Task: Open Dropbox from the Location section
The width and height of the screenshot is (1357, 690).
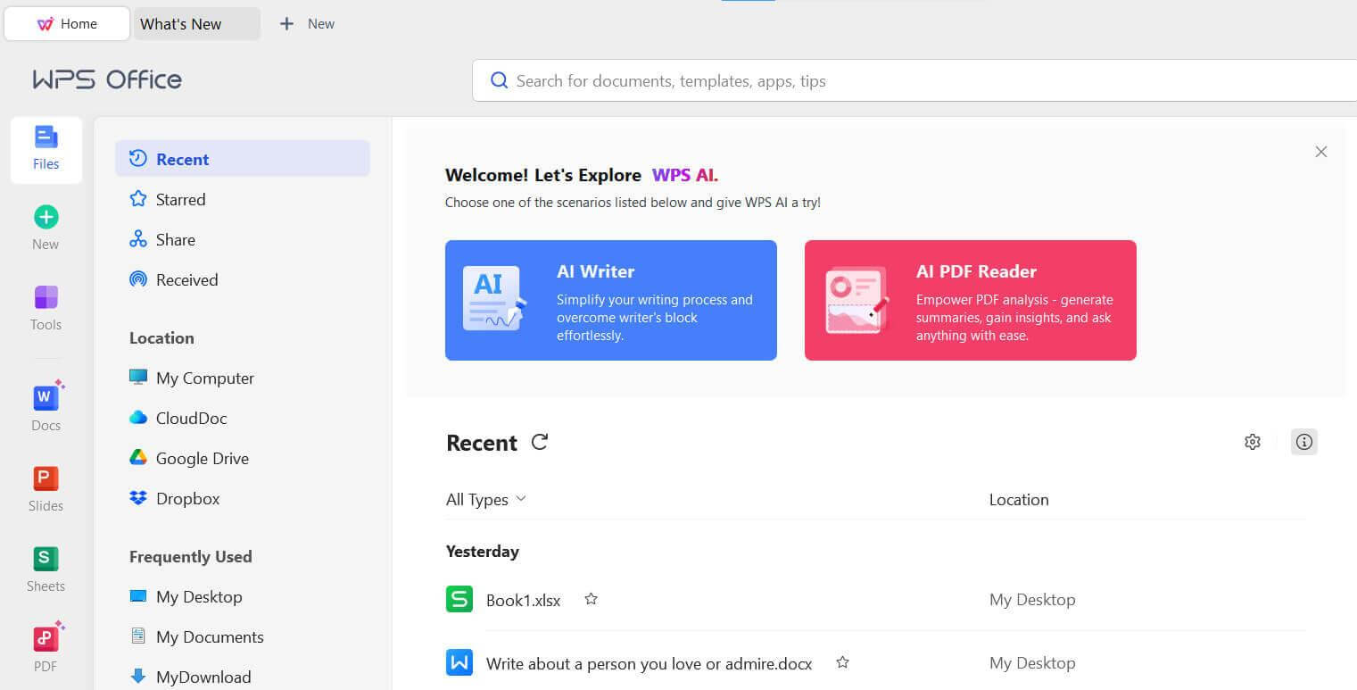Action: tap(187, 498)
